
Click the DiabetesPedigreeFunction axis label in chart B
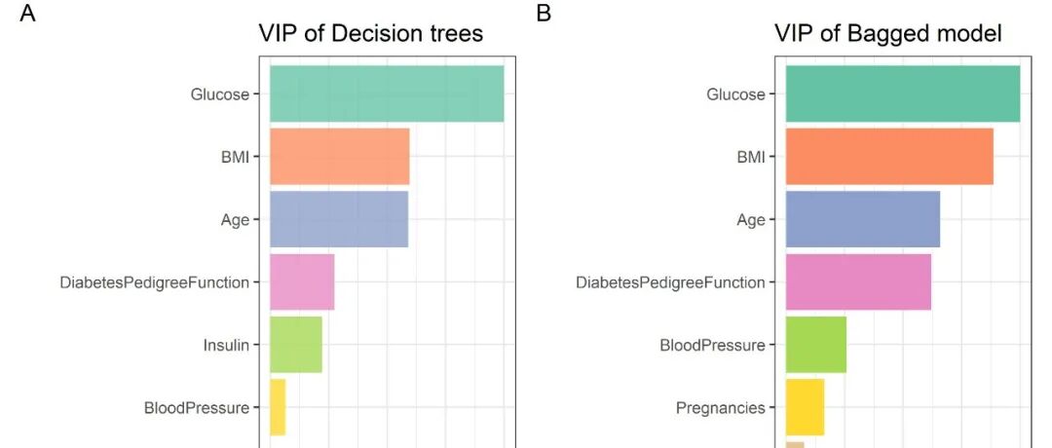pos(670,282)
